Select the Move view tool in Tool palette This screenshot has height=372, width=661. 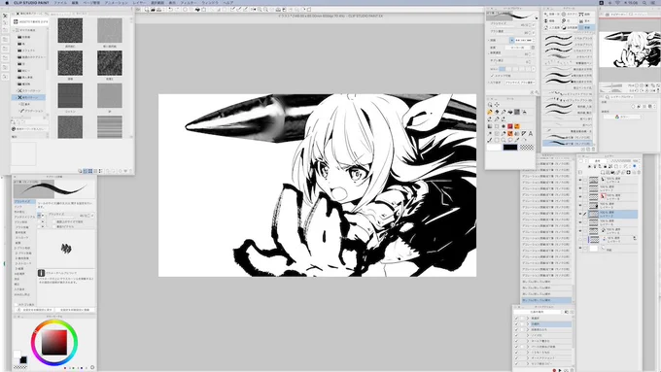(497, 105)
